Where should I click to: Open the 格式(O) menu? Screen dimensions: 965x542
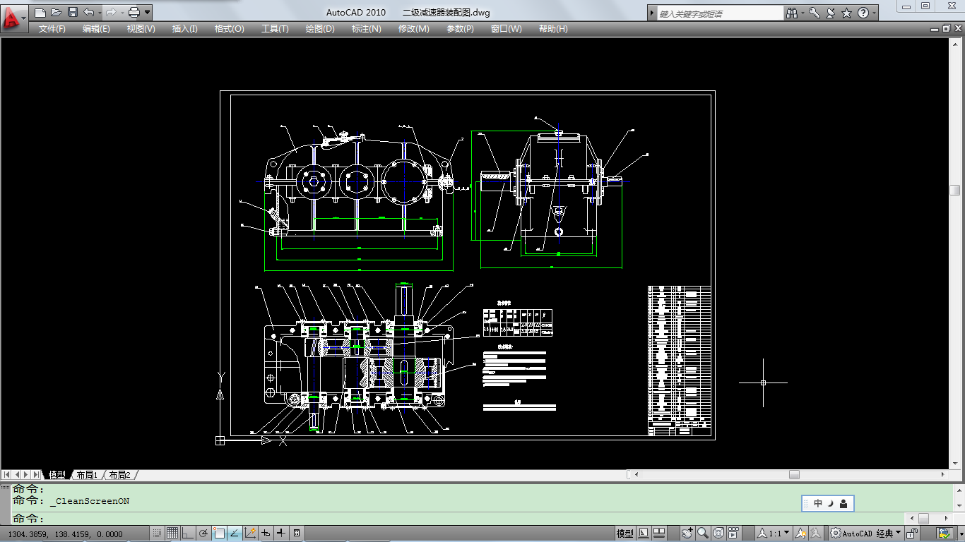(x=228, y=29)
